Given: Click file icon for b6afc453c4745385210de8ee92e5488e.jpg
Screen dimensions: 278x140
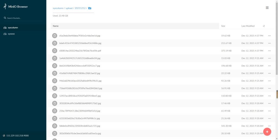Looking at the screenshot, I should coord(55,43).
